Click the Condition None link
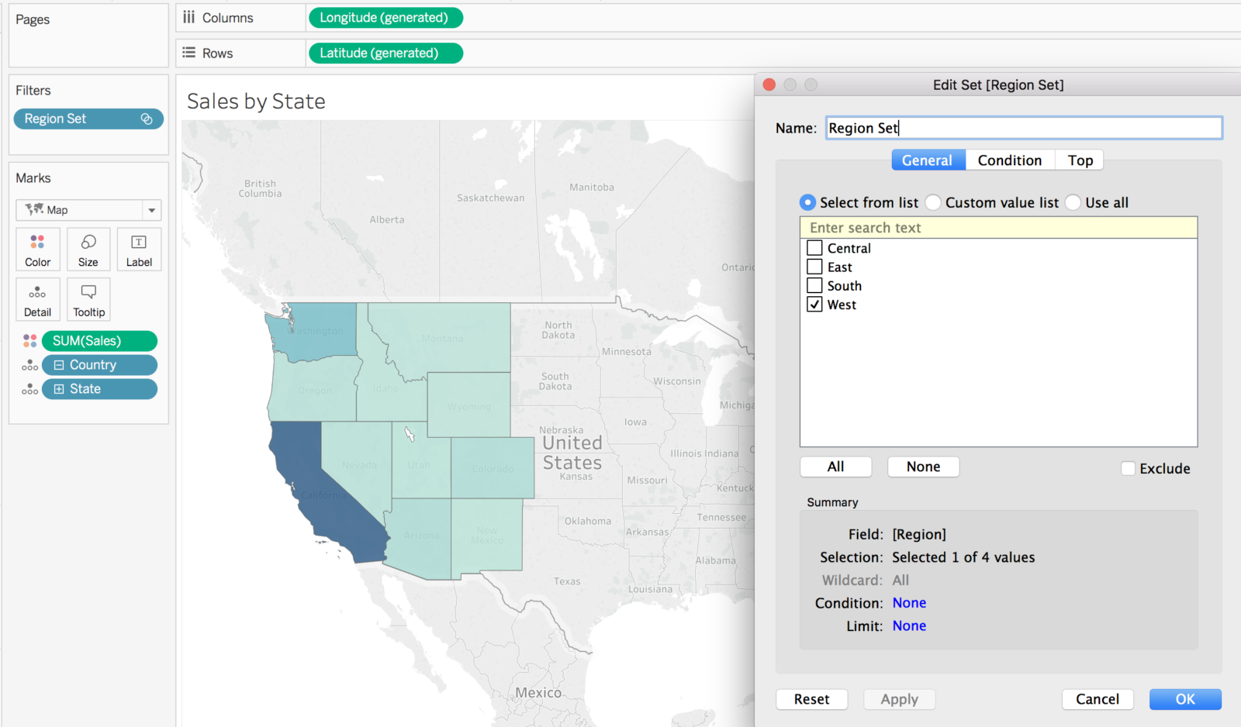This screenshot has height=727, width=1241. point(909,603)
